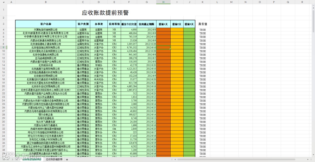
Task: Click the yellow 提前2天 cell in row 4
Action: coord(177,30)
